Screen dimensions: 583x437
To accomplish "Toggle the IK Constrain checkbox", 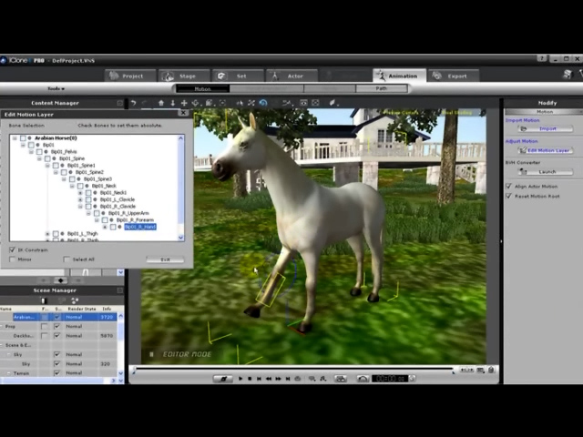I will coord(12,249).
